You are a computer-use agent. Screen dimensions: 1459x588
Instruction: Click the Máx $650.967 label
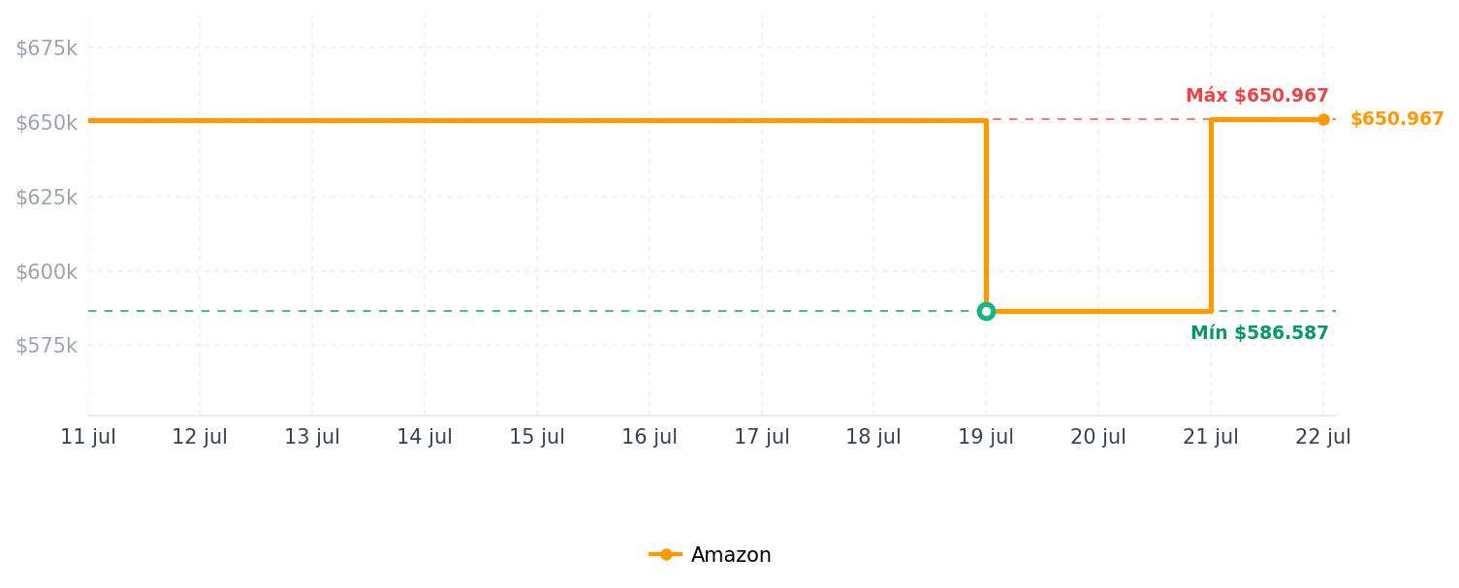pos(1257,96)
